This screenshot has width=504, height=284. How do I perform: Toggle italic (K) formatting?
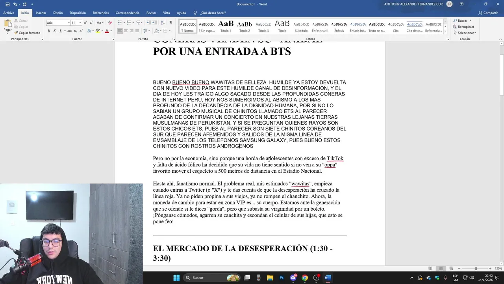(x=55, y=31)
